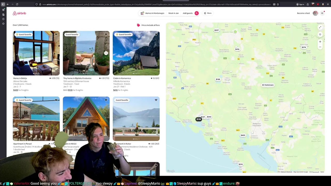Image resolution: width=331 pixels, height=186 pixels.
Task: Save the Apartment in Kotor to wishlist
Action: coord(156,100)
